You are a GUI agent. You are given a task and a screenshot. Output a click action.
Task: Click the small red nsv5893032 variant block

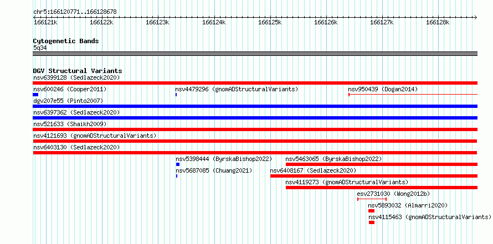371,211
